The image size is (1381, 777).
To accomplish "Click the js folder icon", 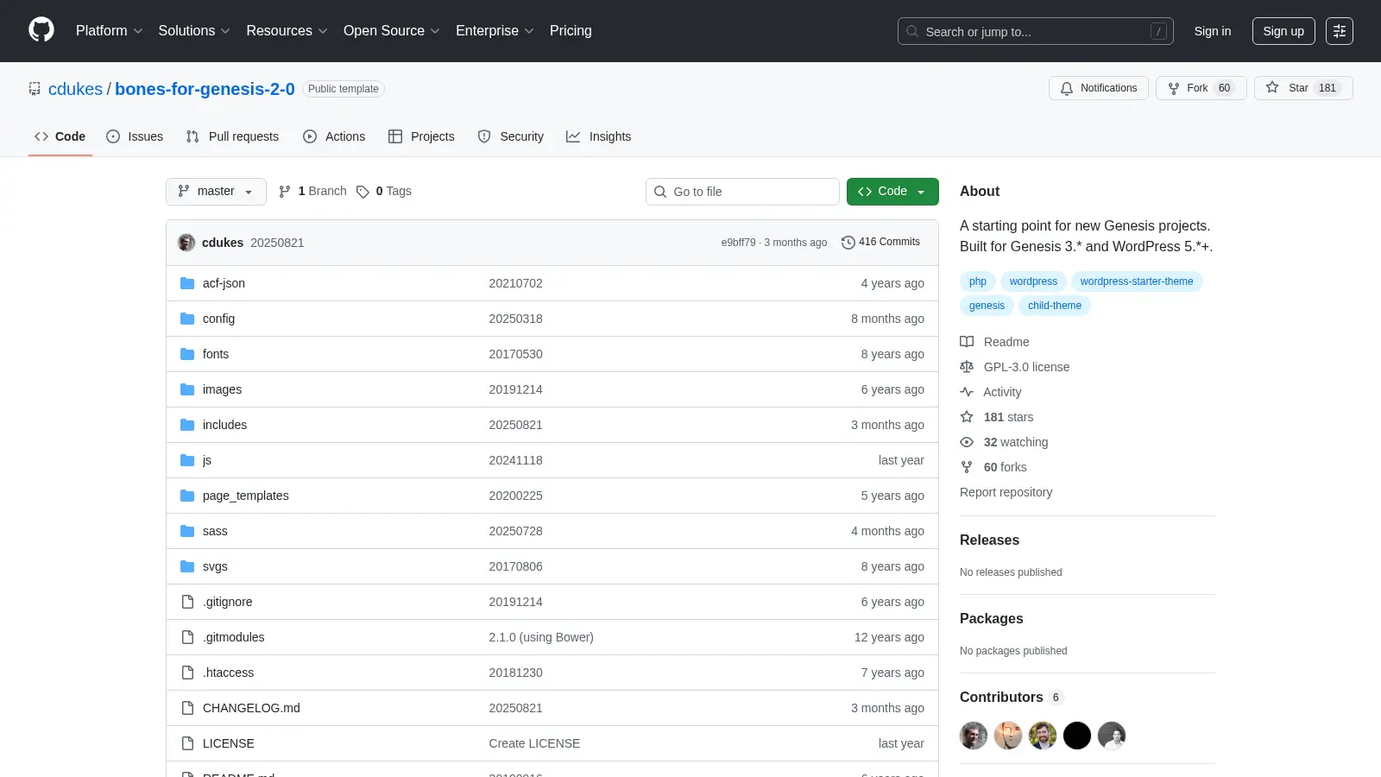I will coord(187,460).
